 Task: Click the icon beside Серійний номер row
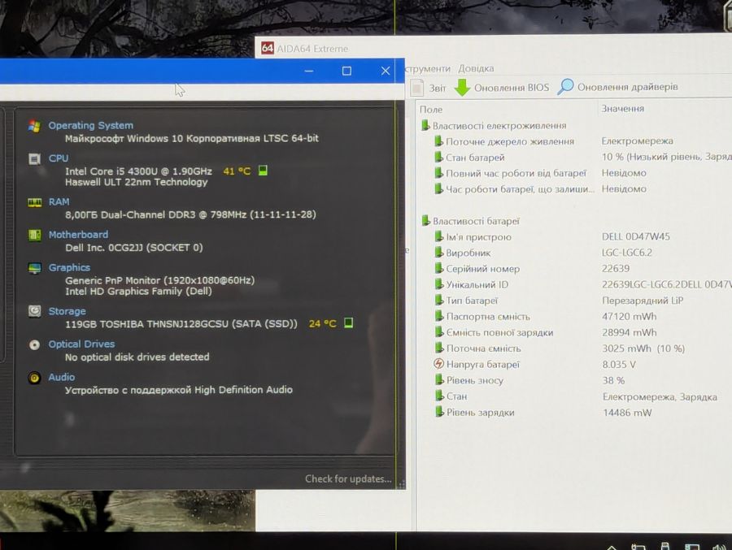point(439,268)
